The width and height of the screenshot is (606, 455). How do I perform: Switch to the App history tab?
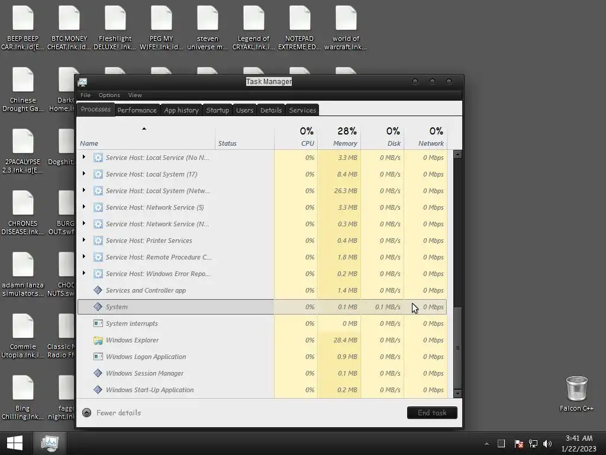pos(181,110)
